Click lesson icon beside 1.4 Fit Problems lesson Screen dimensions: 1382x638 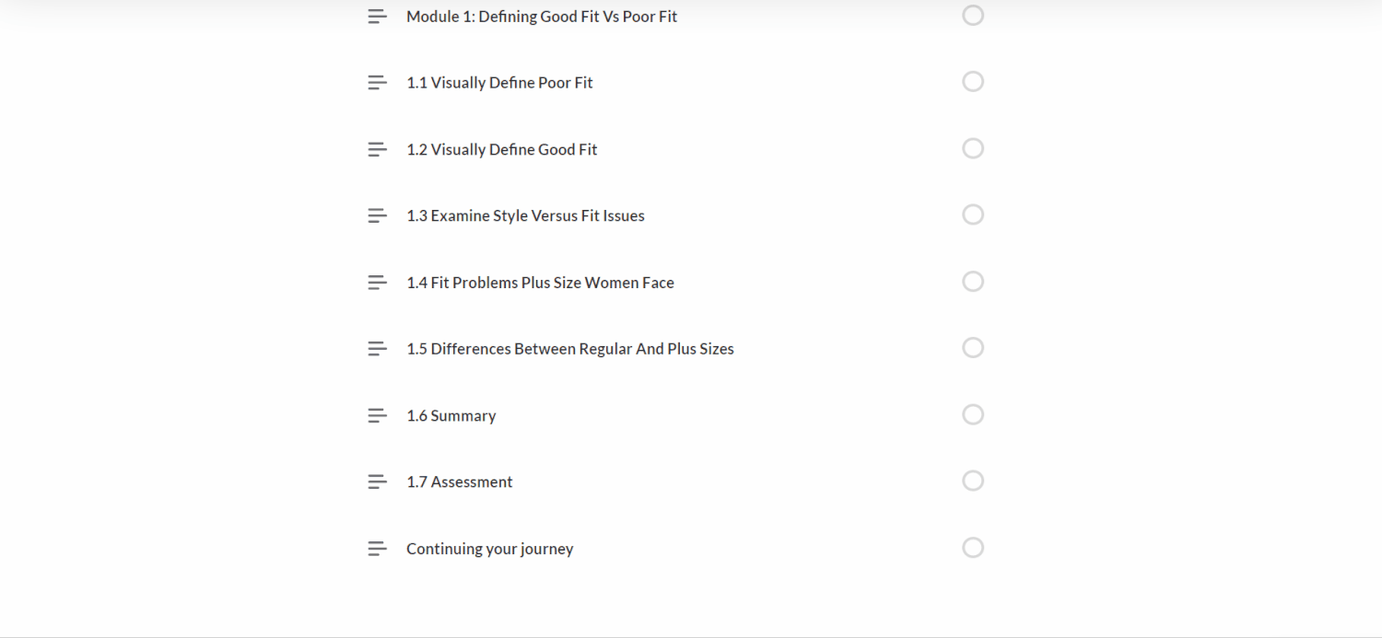(x=377, y=283)
